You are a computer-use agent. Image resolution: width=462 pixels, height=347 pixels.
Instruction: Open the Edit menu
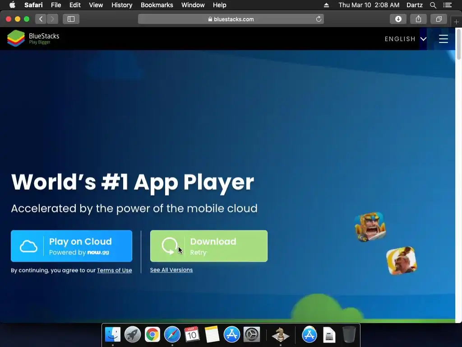pos(75,5)
